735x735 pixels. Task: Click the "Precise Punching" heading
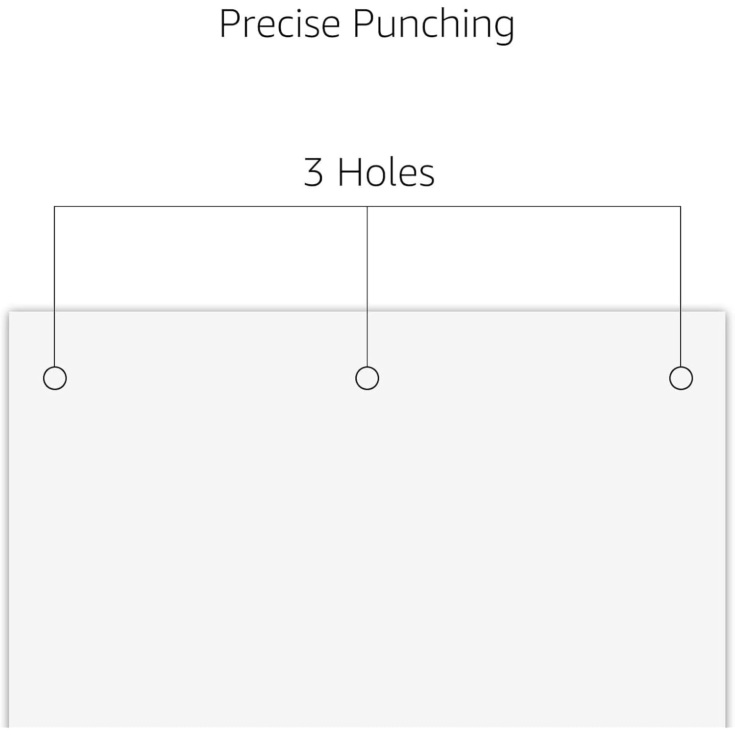pyautogui.click(x=367, y=24)
